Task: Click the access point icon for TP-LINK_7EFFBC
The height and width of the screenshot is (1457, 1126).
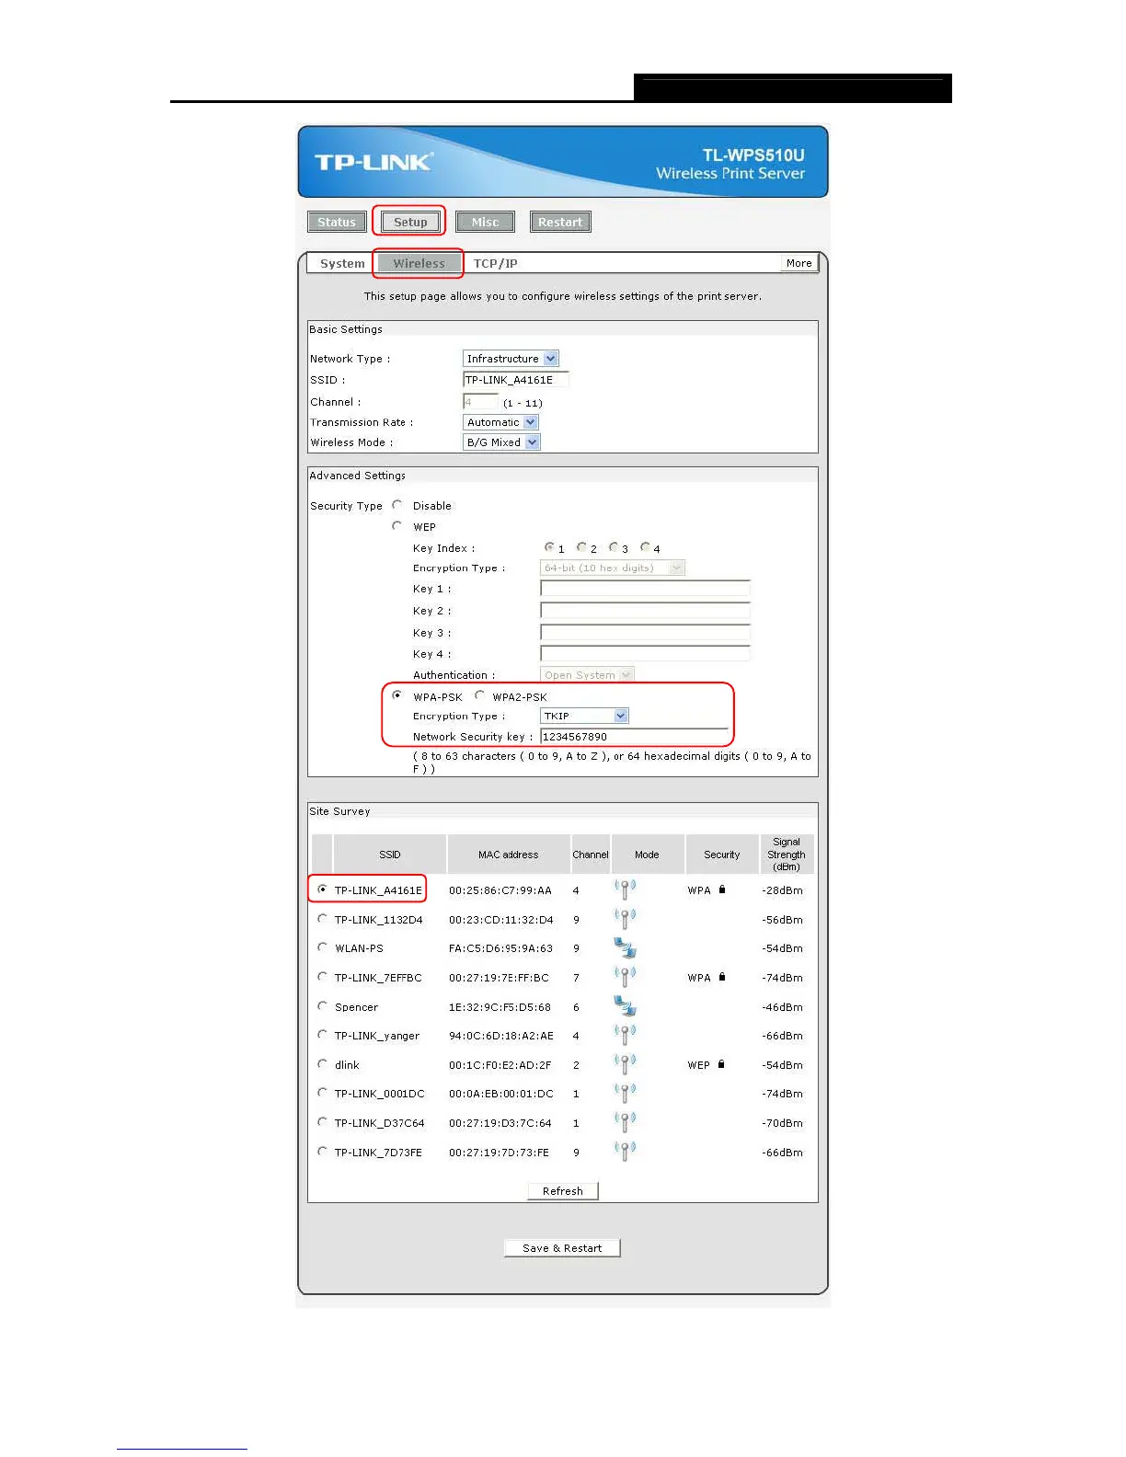Action: coord(625,976)
